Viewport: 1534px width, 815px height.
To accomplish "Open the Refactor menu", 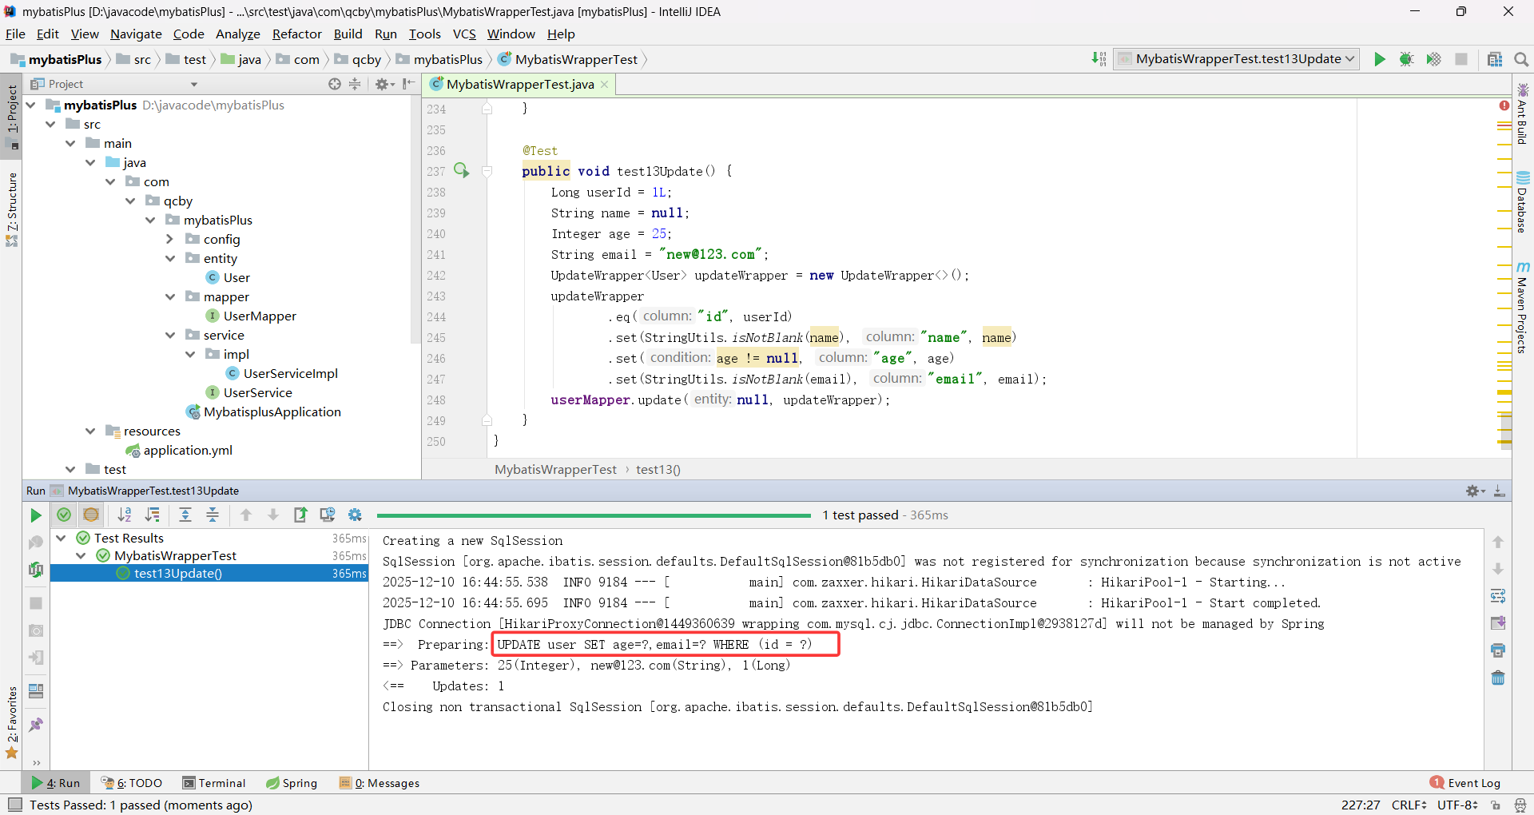I will tap(296, 34).
